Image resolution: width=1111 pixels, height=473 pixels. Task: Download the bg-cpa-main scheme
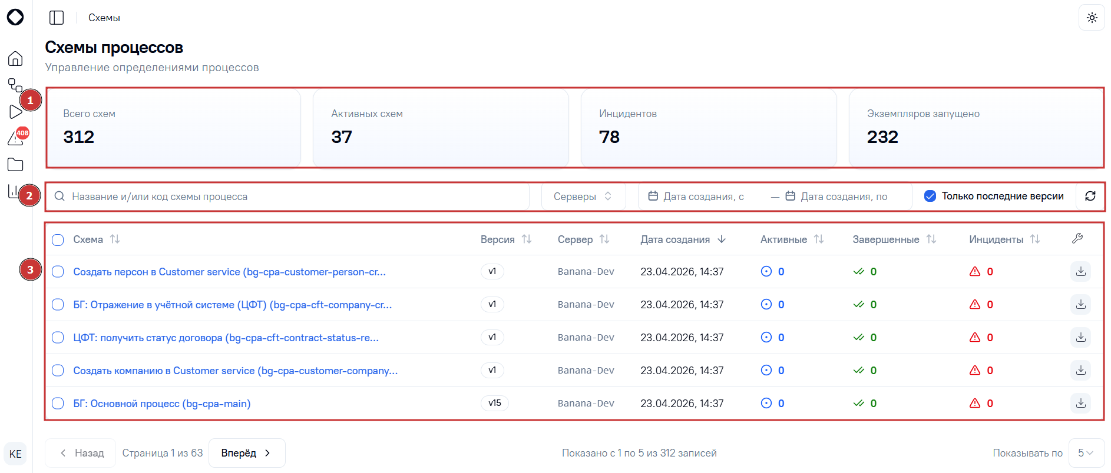click(1080, 403)
